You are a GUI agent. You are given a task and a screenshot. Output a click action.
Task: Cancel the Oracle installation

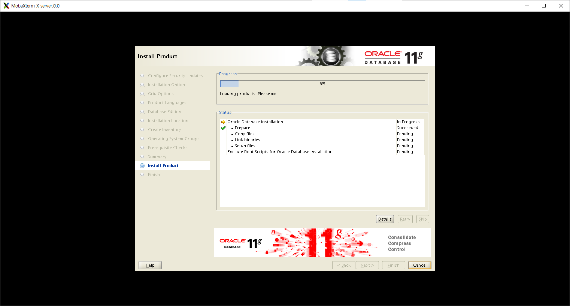point(419,265)
